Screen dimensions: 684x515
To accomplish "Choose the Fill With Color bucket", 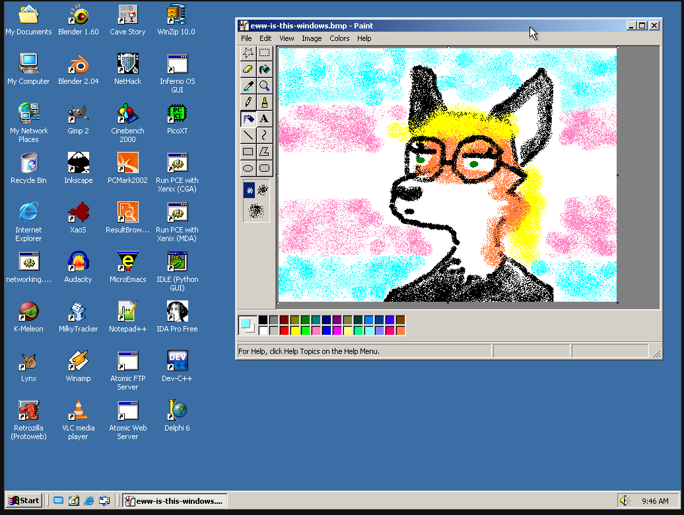I will [x=264, y=69].
